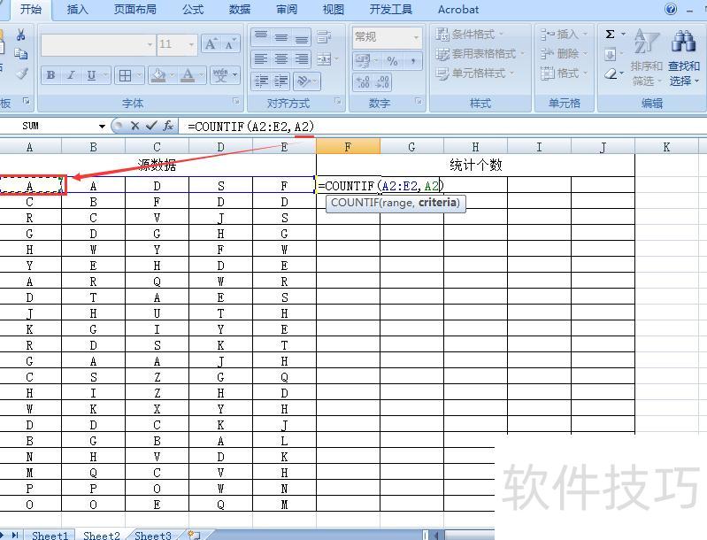Screen dimensions: 707x540
Task: Click the Cut scissors icon
Action: (x=20, y=35)
